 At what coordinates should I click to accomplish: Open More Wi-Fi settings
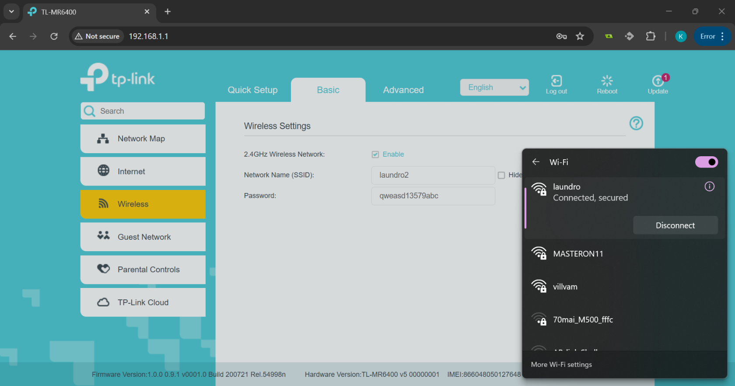point(561,365)
